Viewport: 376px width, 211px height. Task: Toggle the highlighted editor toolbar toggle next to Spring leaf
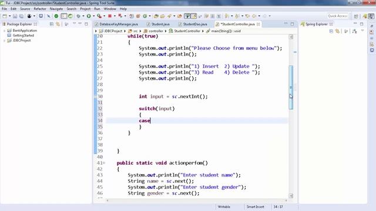[x=64, y=16]
